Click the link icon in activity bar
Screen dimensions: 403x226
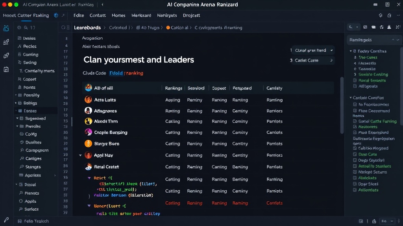[x=6, y=56]
